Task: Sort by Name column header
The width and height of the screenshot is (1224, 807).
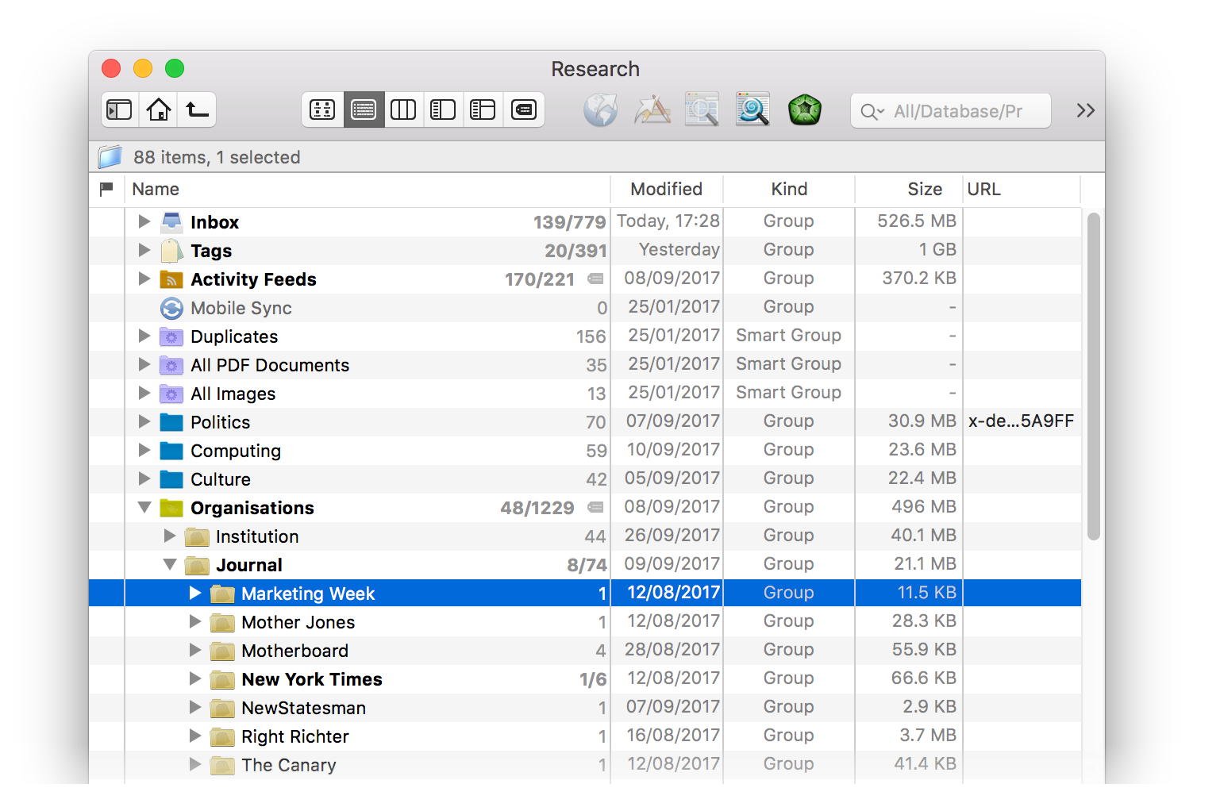Action: pyautogui.click(x=367, y=189)
